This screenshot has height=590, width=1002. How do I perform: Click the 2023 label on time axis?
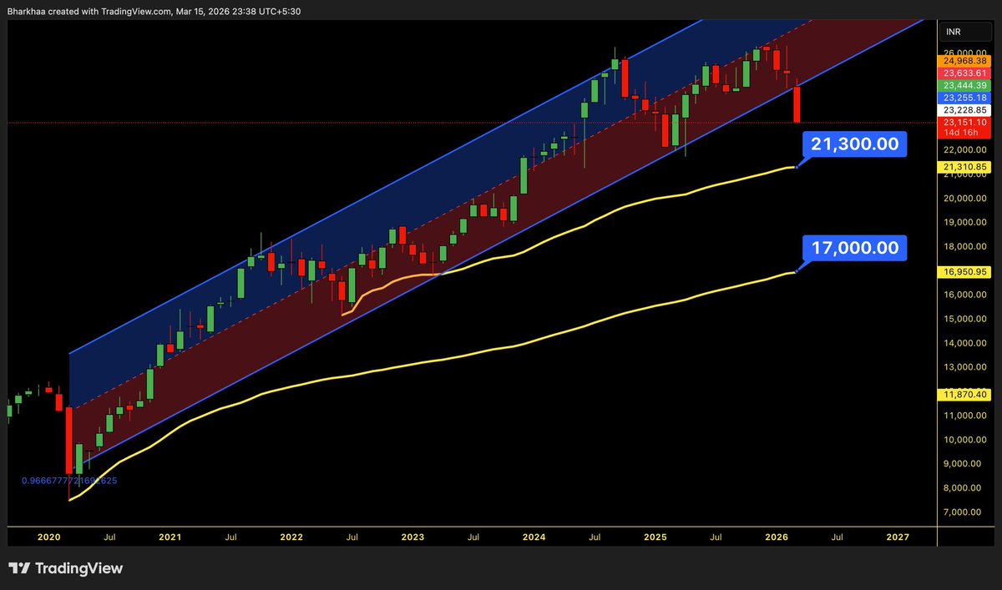click(412, 538)
